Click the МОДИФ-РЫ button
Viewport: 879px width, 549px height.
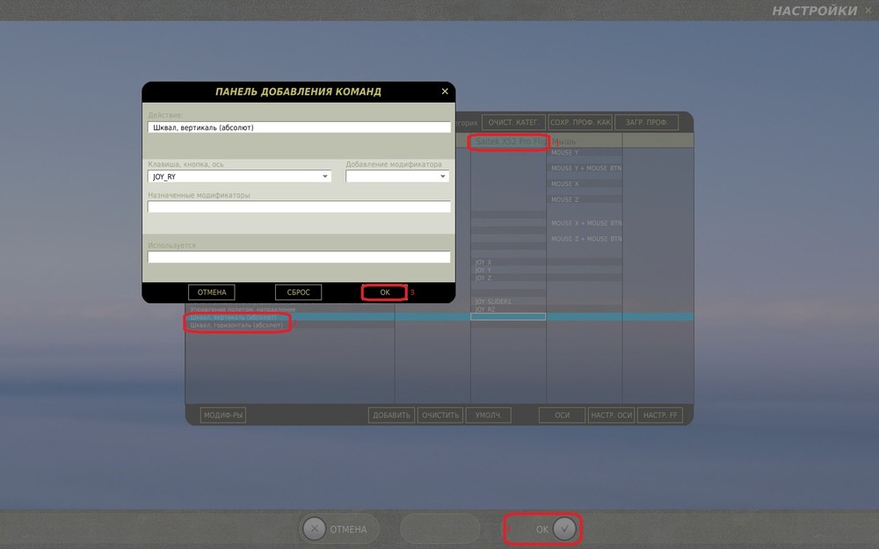tap(223, 415)
